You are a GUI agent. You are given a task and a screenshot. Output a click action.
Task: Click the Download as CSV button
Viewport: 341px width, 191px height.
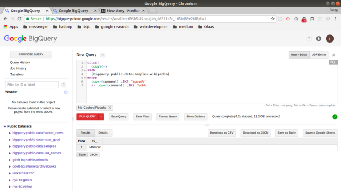(222, 133)
